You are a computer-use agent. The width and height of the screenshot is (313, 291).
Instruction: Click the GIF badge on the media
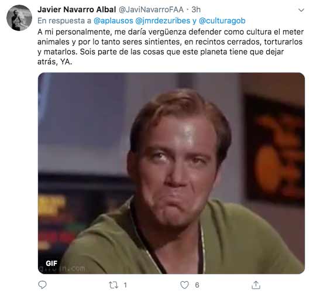(51, 263)
